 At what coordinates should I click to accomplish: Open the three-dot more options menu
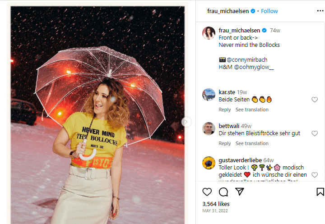320,11
